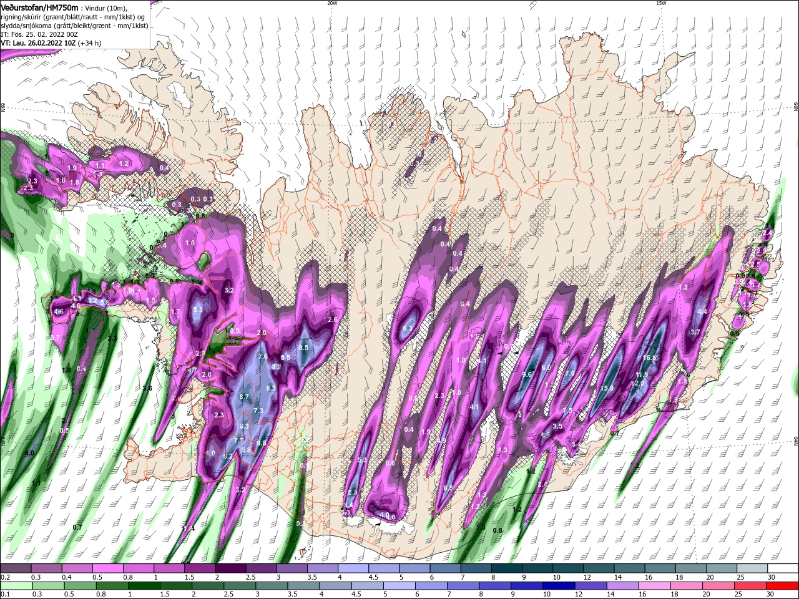Click the 3.6 value off the west coast
The height and width of the screenshot is (599, 799).
pos(147,388)
